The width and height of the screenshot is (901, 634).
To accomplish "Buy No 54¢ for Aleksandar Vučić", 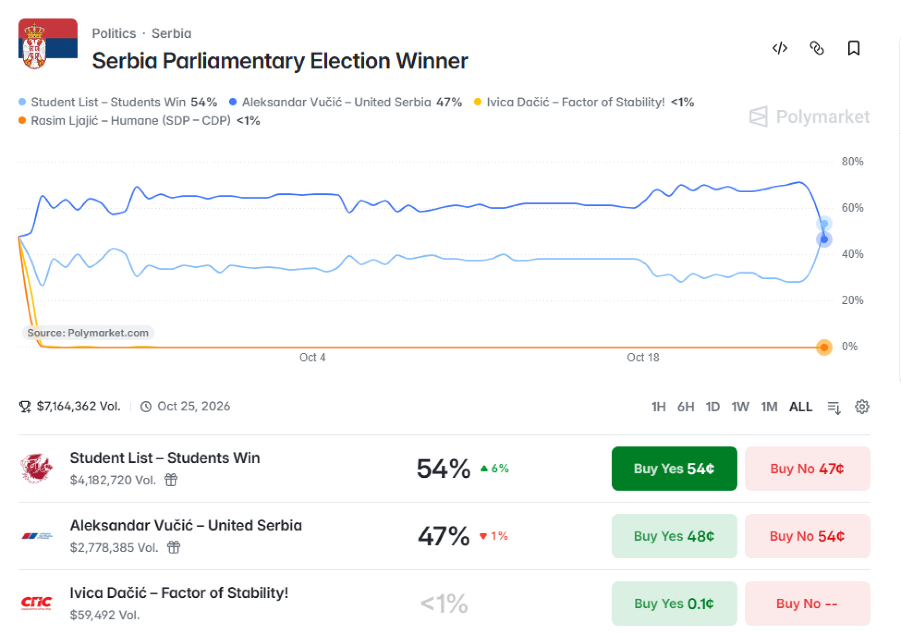I will [807, 536].
